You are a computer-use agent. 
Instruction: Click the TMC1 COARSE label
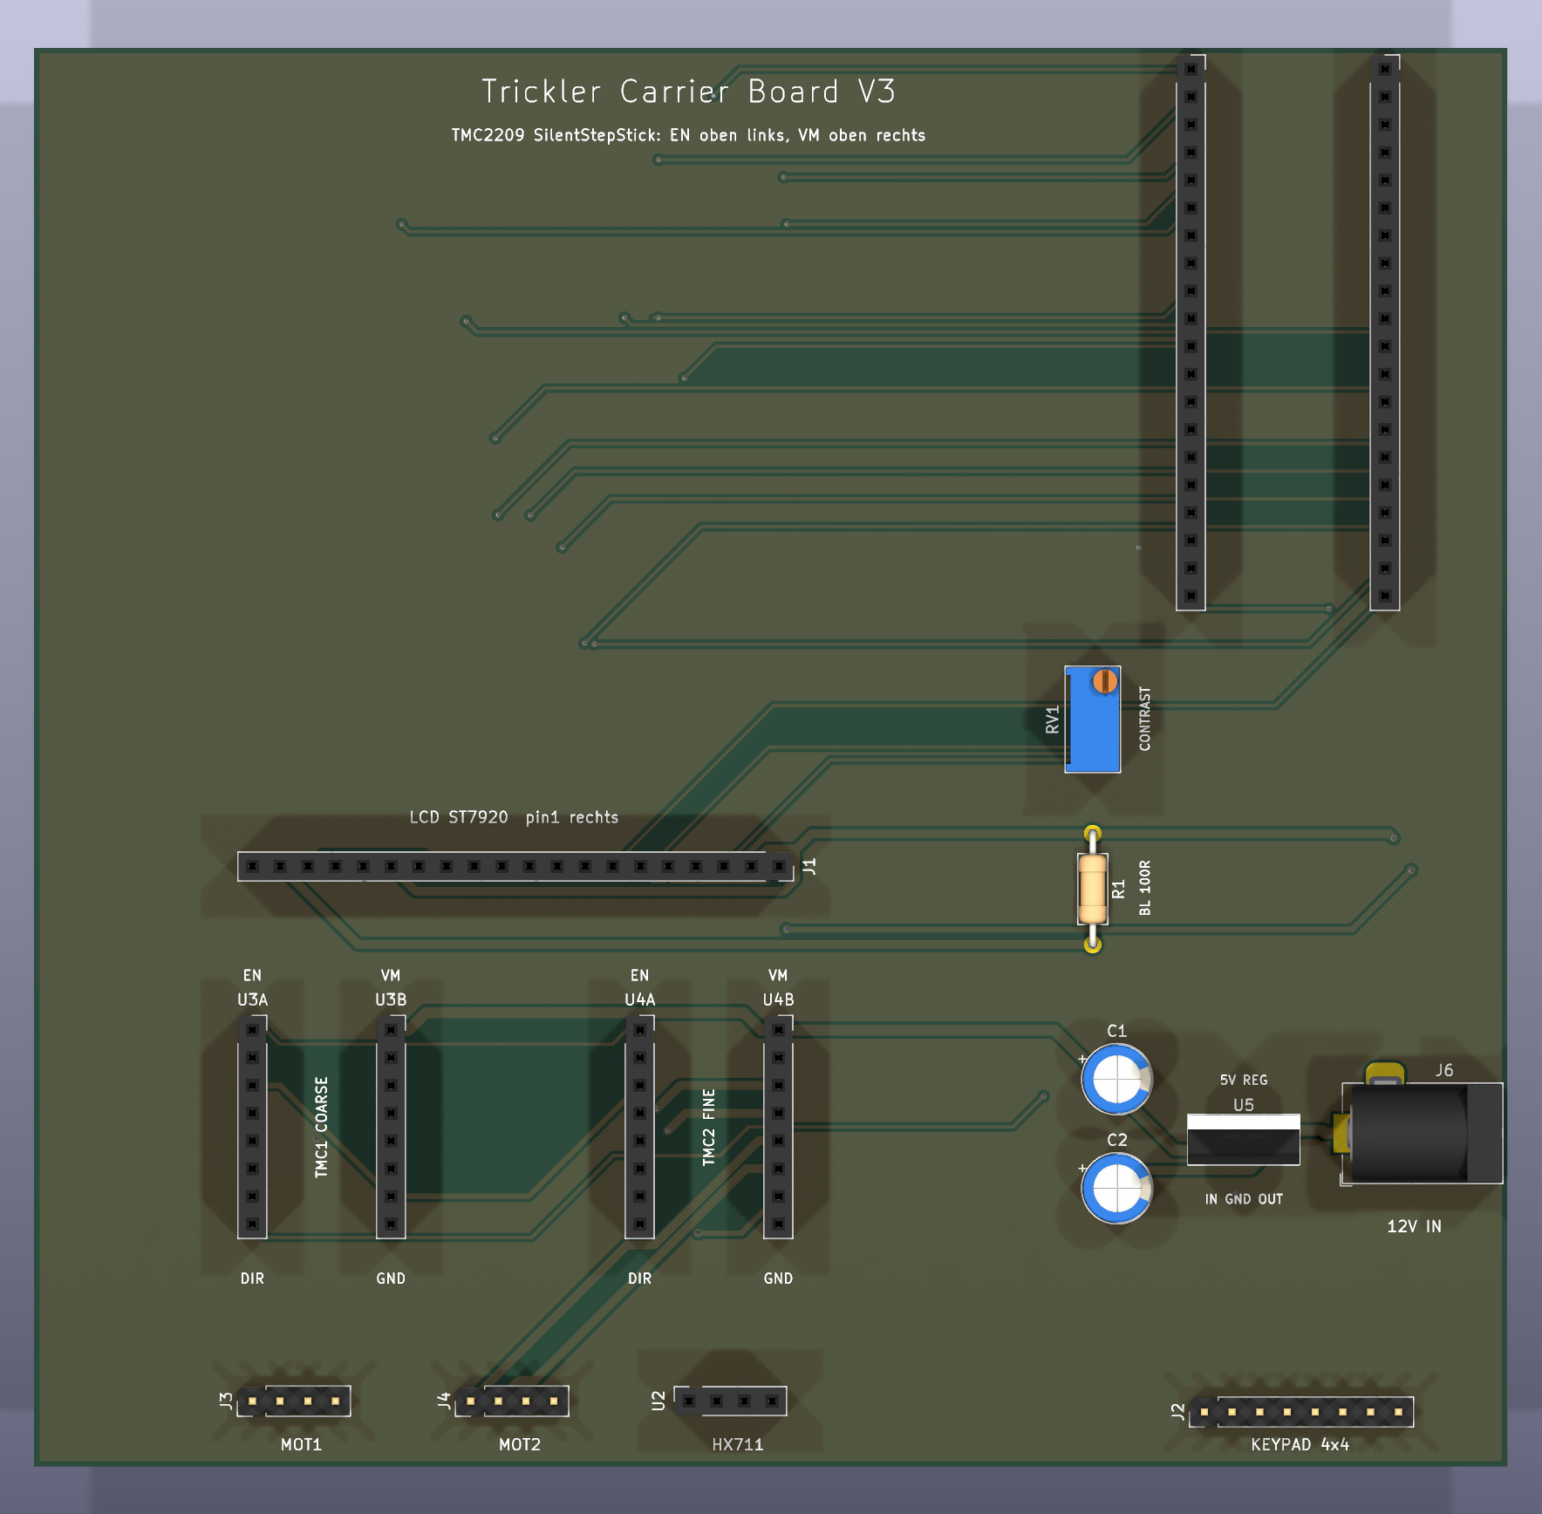pyautogui.click(x=321, y=1127)
